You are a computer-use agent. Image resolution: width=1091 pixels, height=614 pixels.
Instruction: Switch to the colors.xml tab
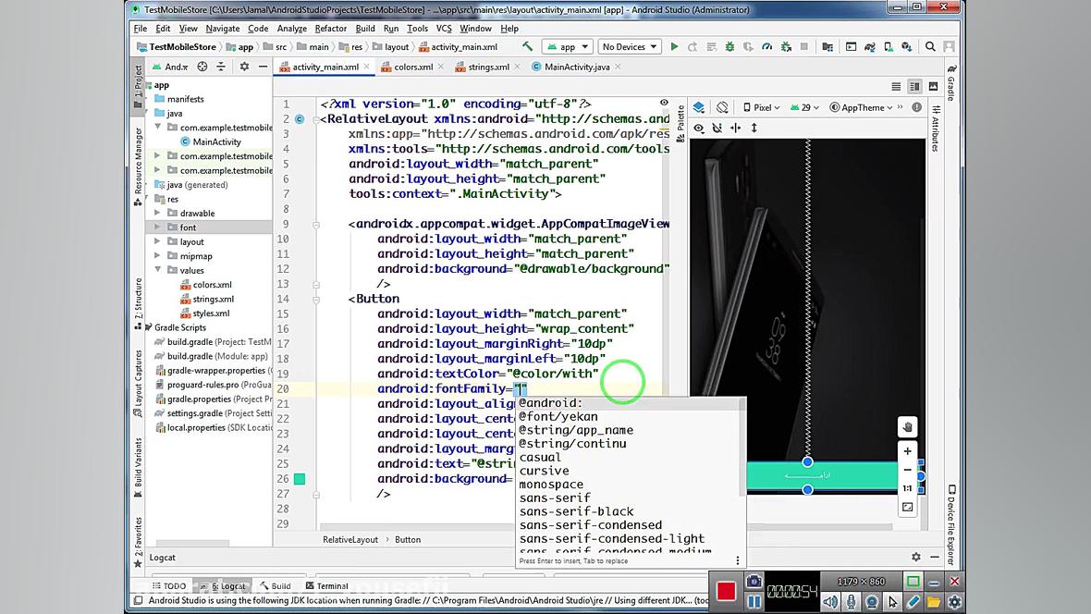[x=412, y=67]
